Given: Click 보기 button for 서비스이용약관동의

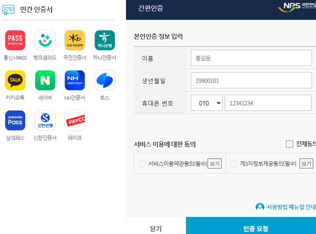Looking at the screenshot, I should click(214, 163).
